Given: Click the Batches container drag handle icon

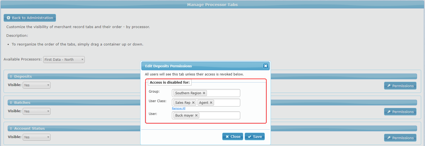Looking at the screenshot, I should click(x=11, y=103).
